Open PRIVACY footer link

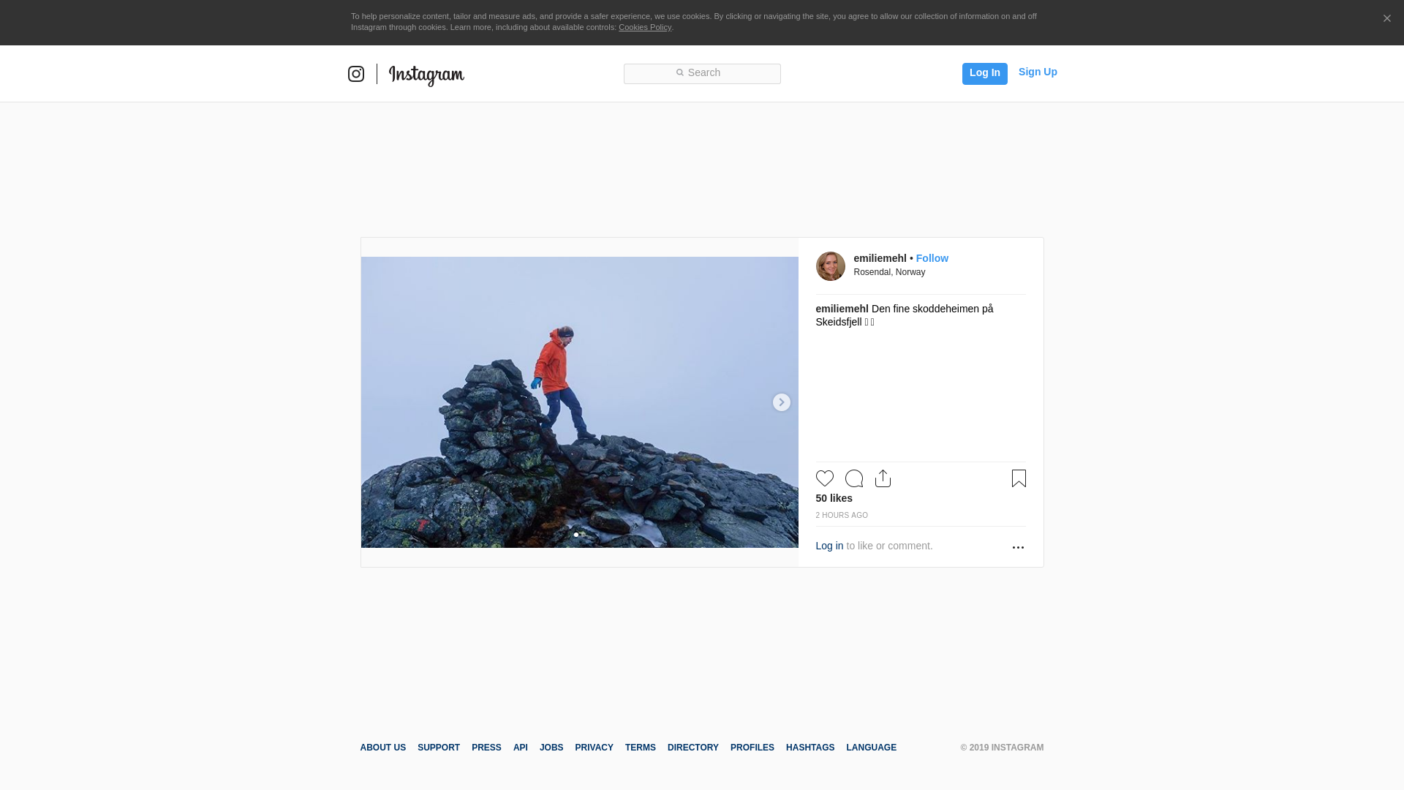coord(594,748)
